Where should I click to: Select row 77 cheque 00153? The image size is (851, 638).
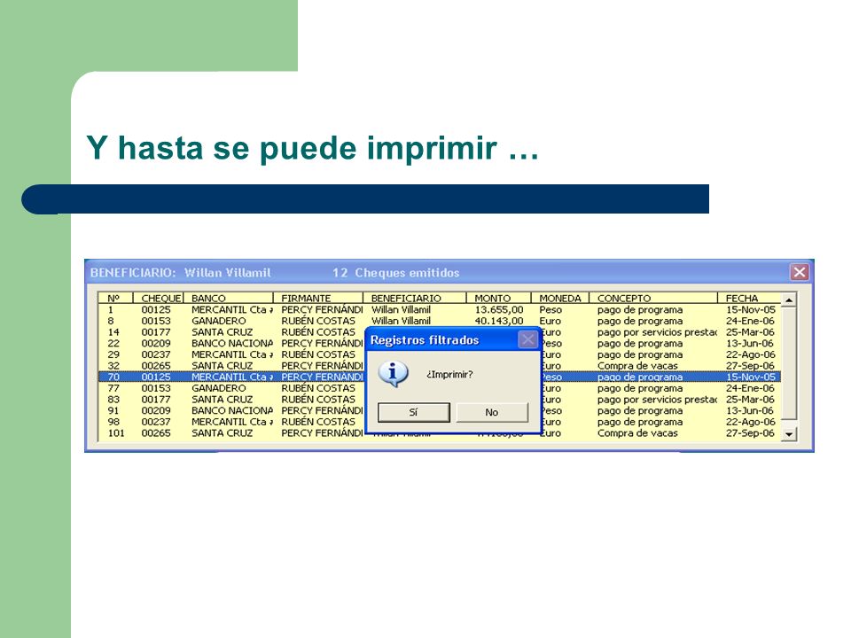pos(439,388)
